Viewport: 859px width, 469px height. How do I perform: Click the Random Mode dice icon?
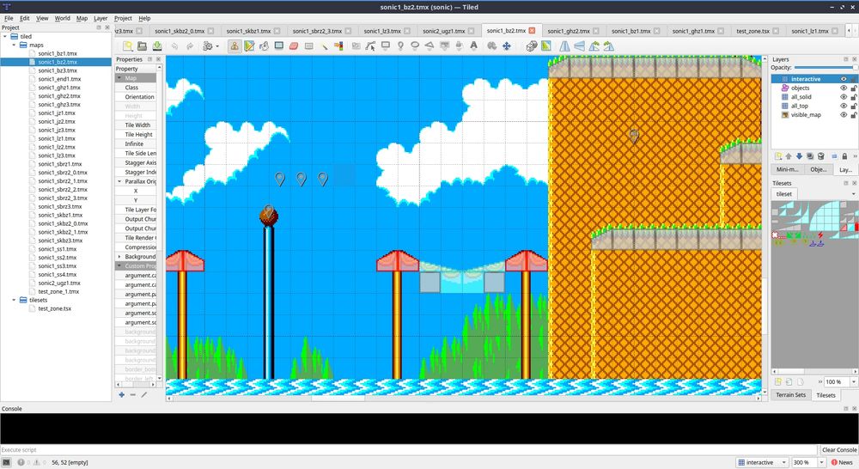point(532,46)
